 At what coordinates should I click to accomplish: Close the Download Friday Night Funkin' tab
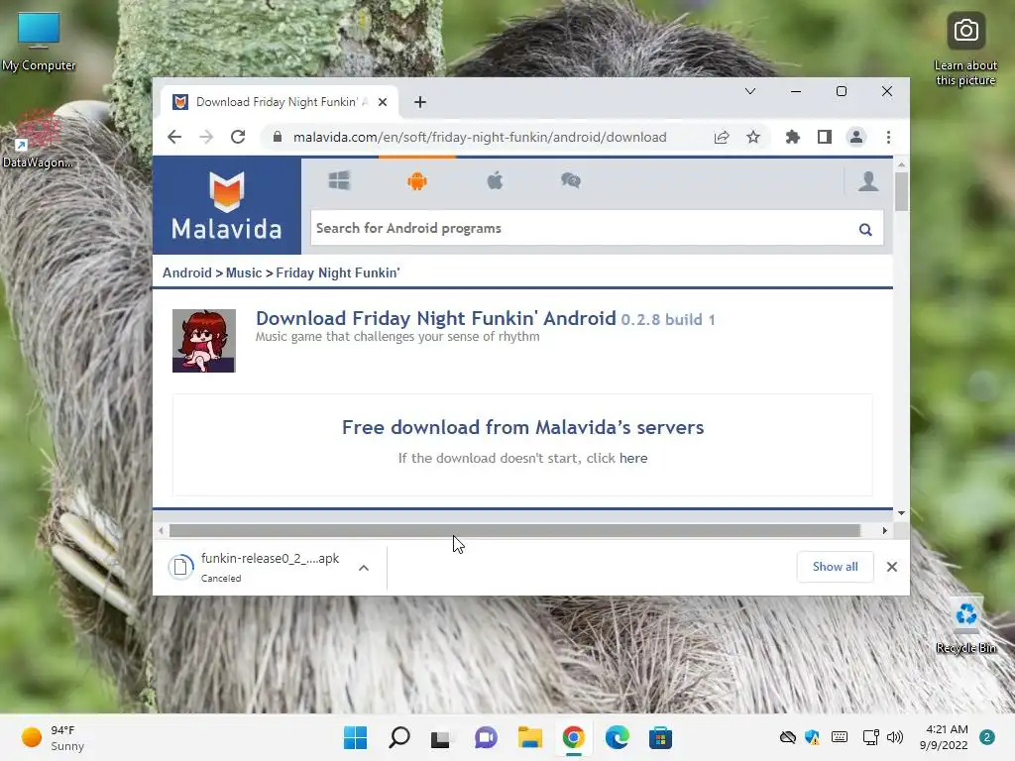coord(383,102)
